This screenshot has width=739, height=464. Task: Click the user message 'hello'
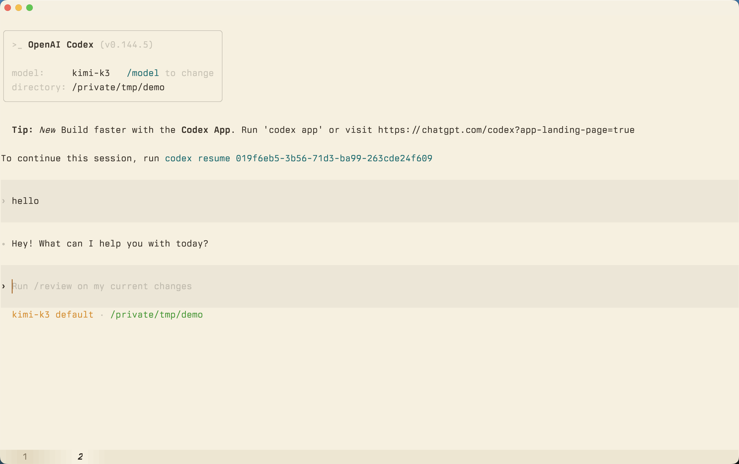click(x=25, y=201)
